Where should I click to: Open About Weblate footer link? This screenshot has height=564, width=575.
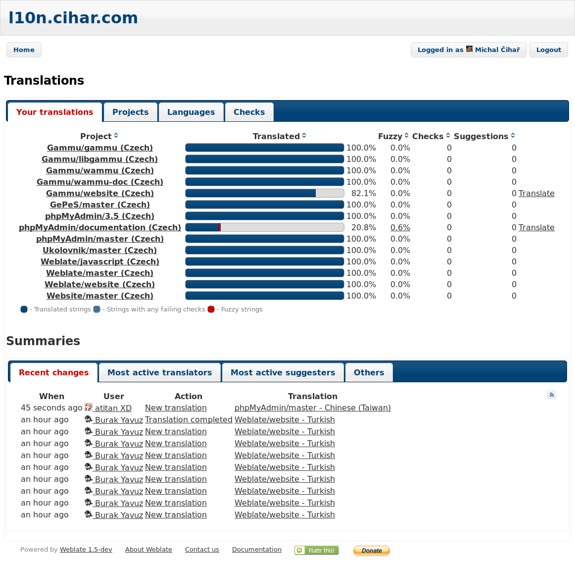pyautogui.click(x=148, y=549)
